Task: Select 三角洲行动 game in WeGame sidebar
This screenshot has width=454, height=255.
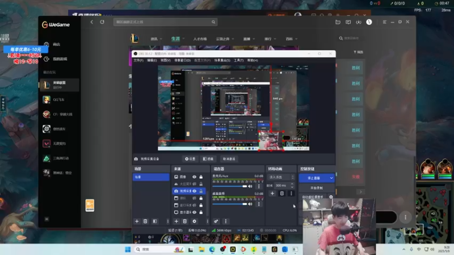Action: tap(60, 158)
